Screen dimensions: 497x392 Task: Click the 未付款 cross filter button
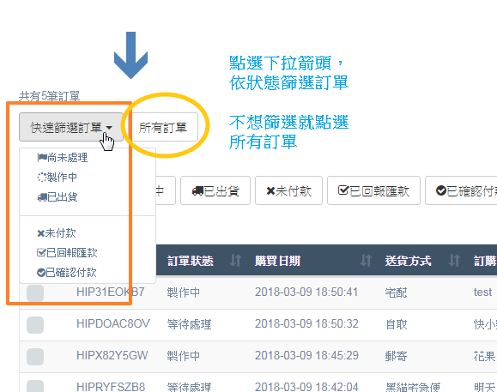point(288,190)
